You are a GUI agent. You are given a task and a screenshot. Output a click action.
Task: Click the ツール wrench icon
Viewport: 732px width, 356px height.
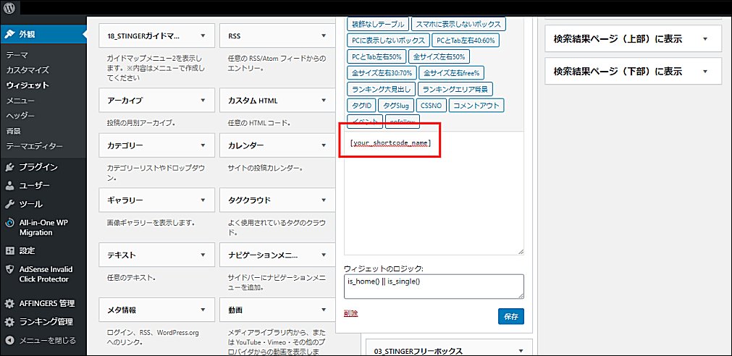click(10, 204)
